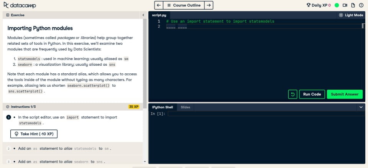Collapse the shell panel chevron

[361, 107]
